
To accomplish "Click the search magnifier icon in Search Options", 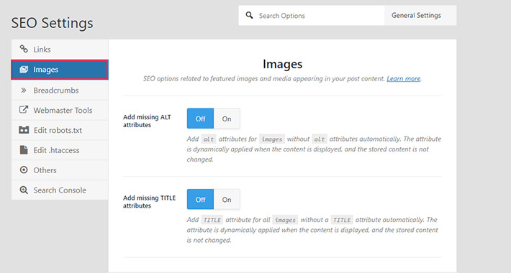I will click(249, 15).
